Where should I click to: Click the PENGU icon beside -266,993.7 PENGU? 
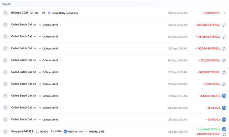224,72
